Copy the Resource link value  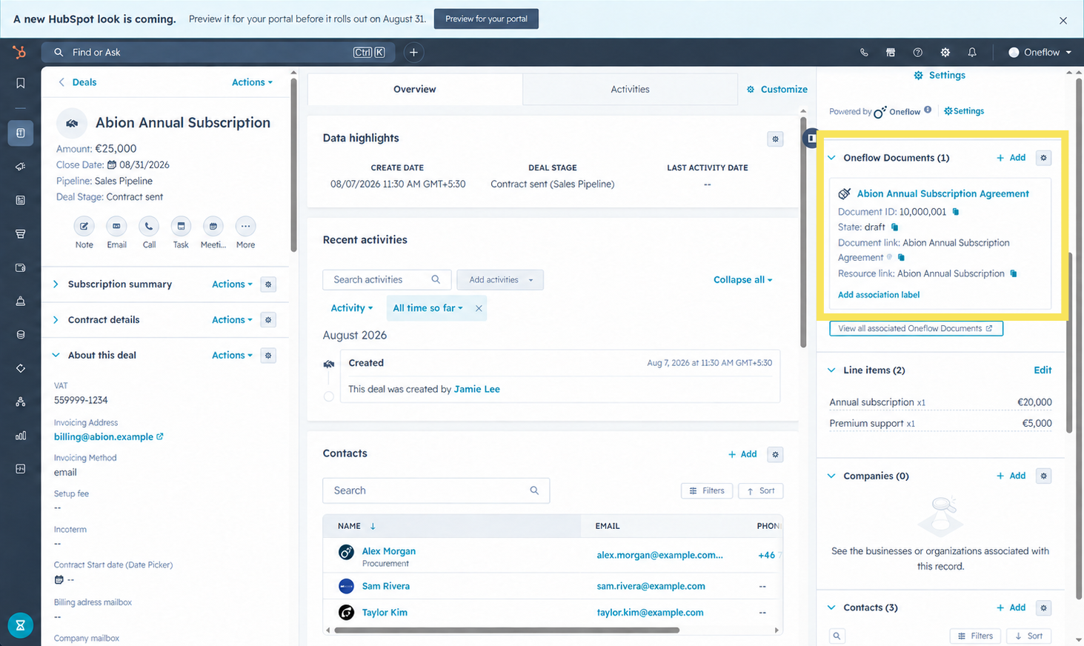pyautogui.click(x=1014, y=273)
